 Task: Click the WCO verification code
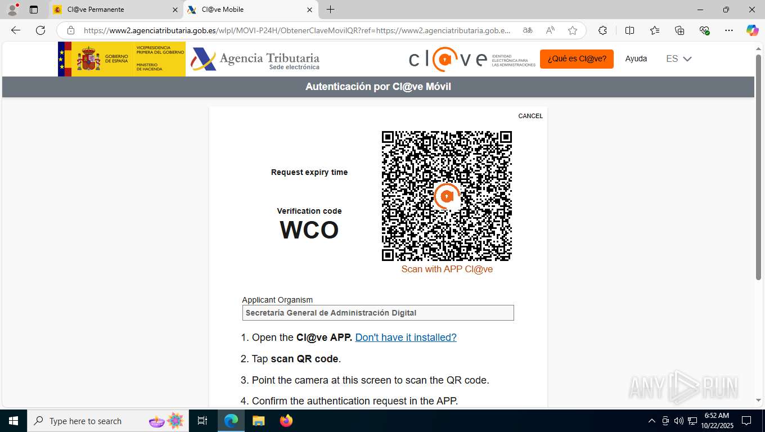pos(309,230)
